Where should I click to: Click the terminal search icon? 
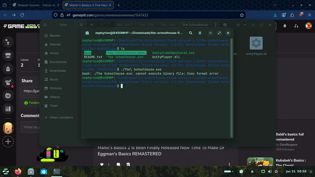point(190,33)
